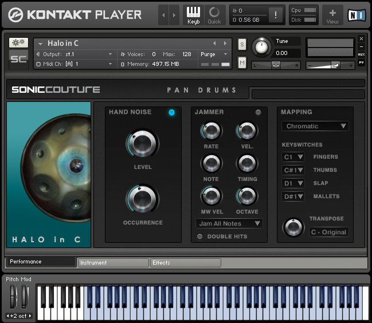
Task: Open the instrument name dropdown arrow
Action: pyautogui.click(x=40, y=44)
